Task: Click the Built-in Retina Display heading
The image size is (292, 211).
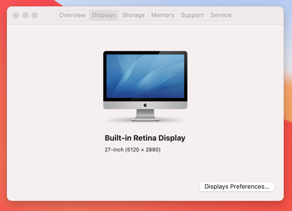Action: pyautogui.click(x=145, y=138)
